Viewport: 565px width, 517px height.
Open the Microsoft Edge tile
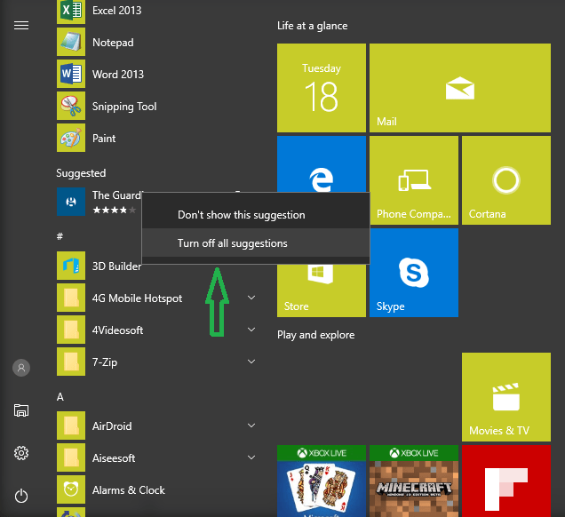click(x=322, y=164)
